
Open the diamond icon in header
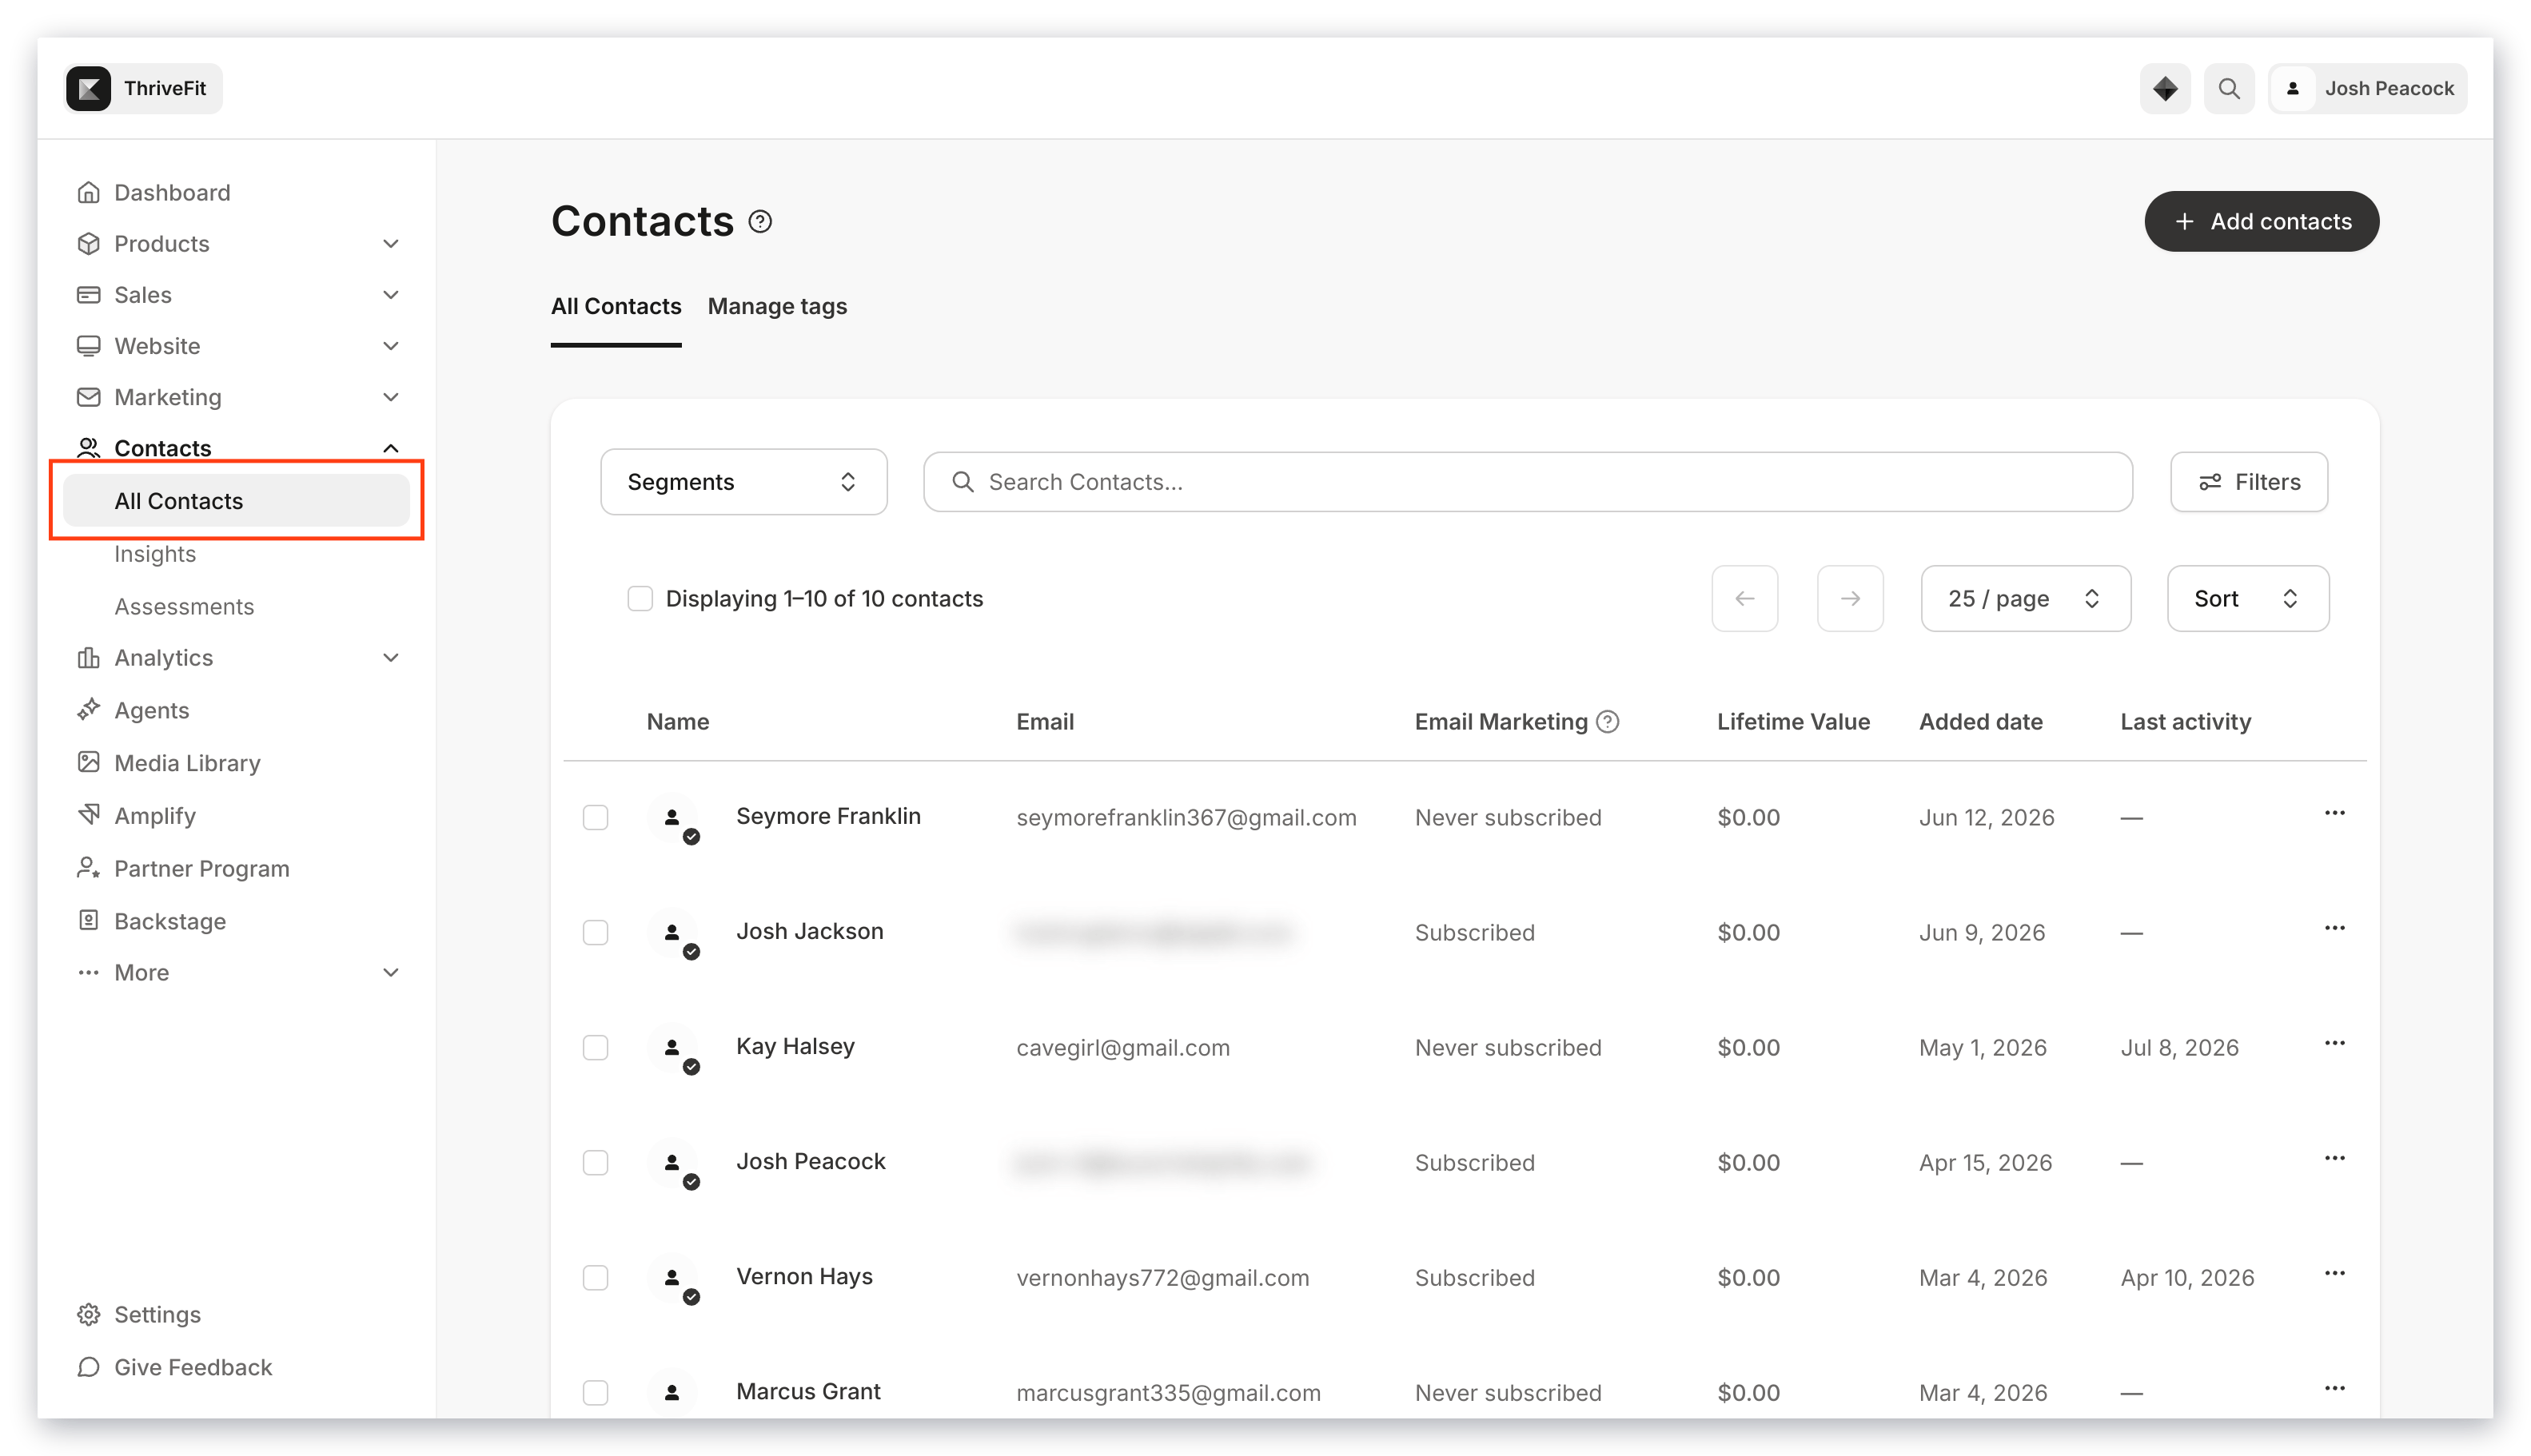pyautogui.click(x=2165, y=89)
